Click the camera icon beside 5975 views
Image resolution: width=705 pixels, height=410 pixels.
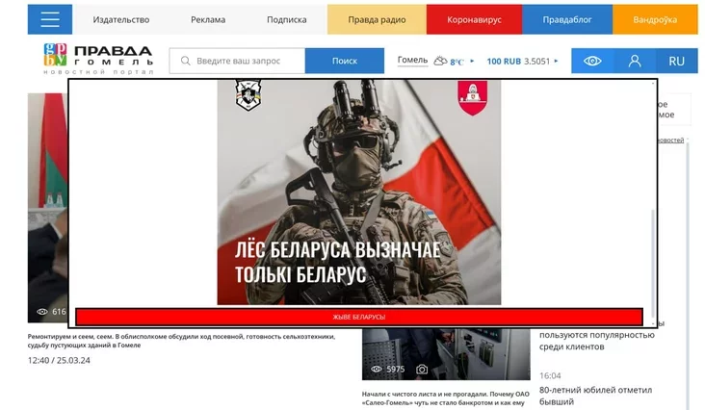[422, 369]
